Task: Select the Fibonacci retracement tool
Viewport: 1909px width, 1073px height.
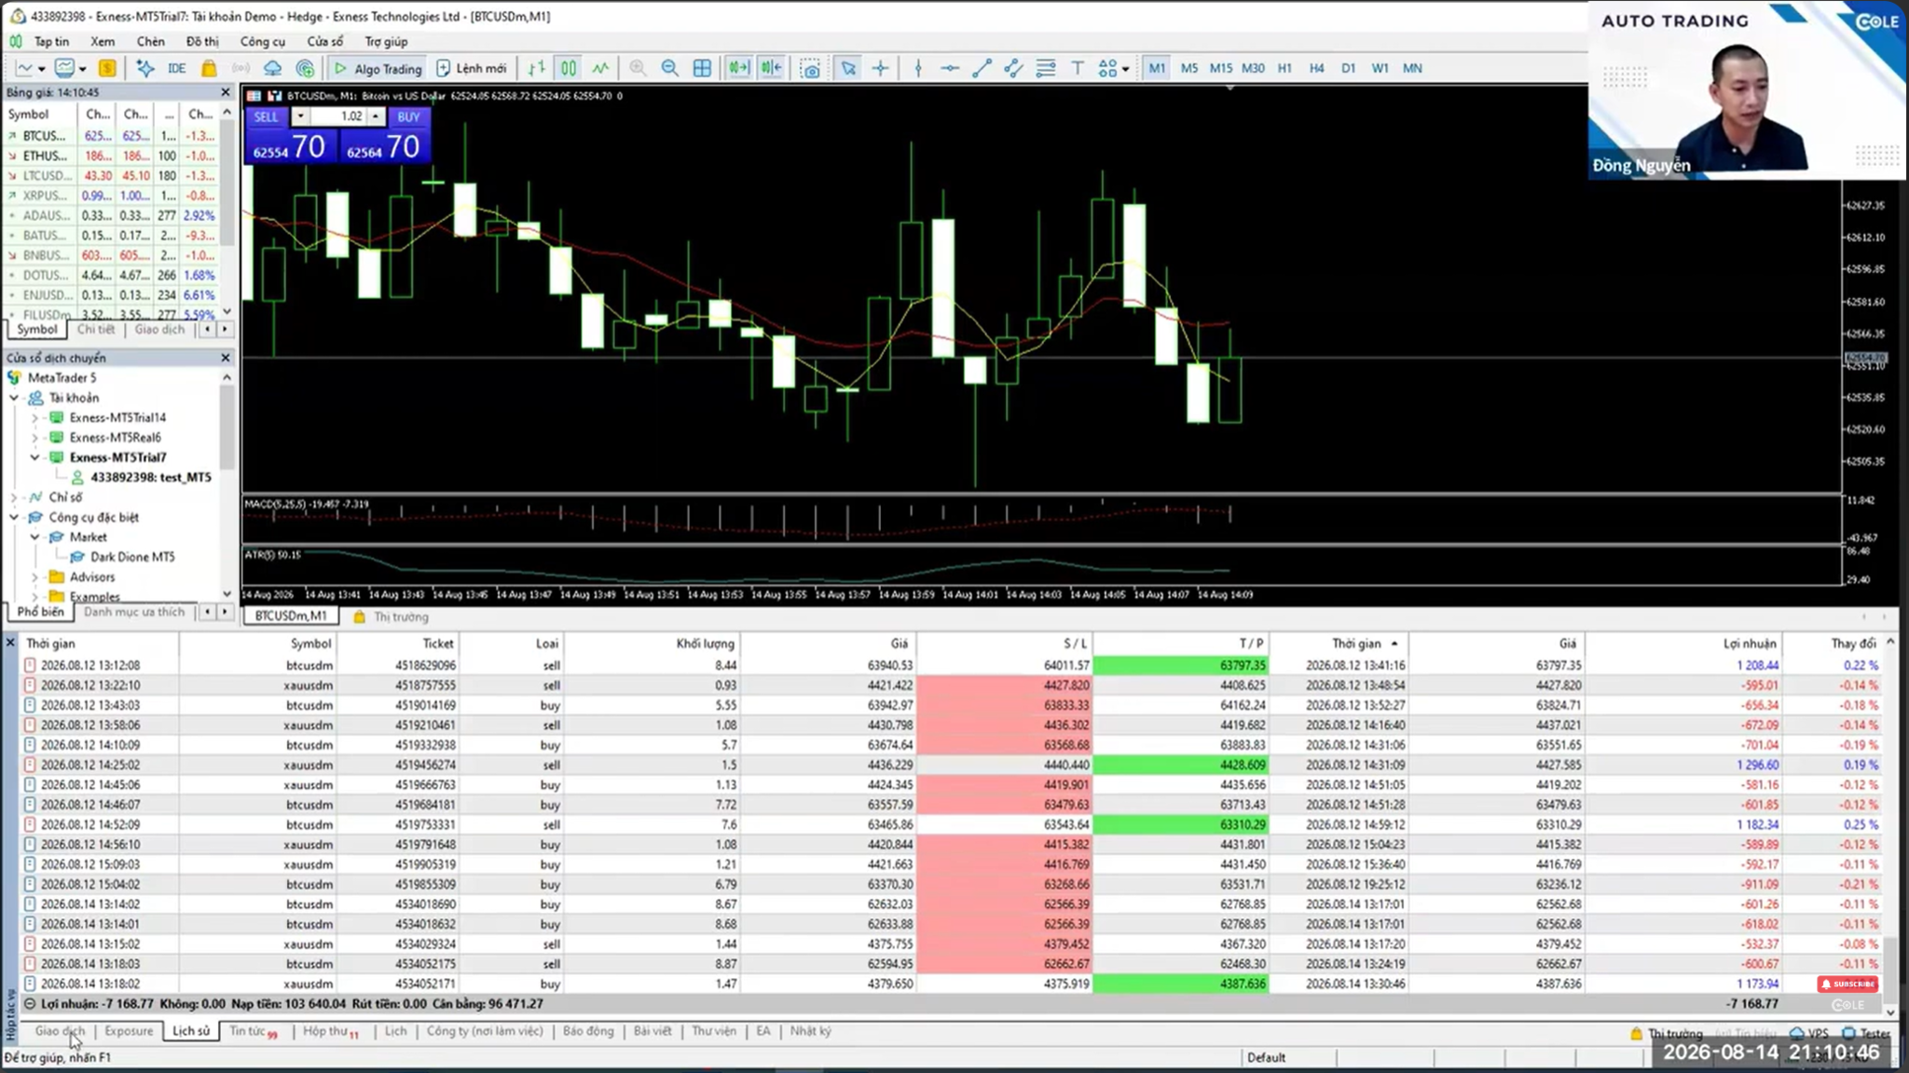Action: (x=1046, y=68)
